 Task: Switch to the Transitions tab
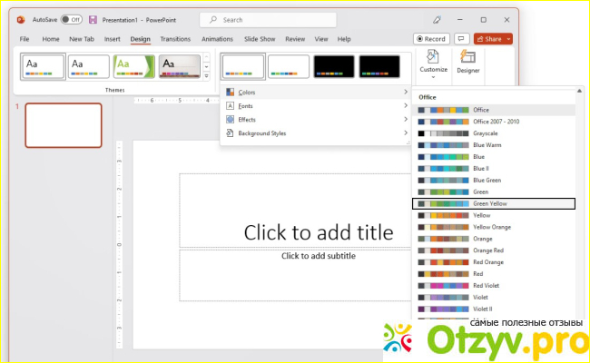175,39
